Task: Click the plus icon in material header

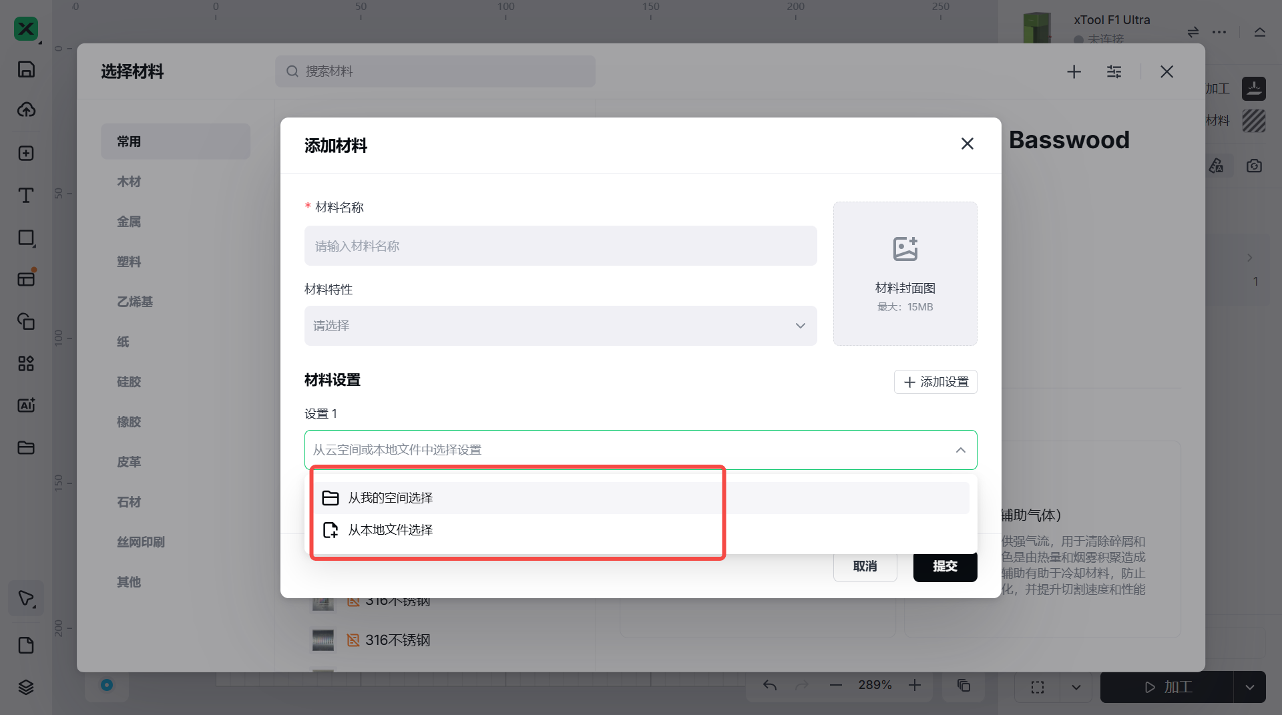Action: [x=1074, y=71]
